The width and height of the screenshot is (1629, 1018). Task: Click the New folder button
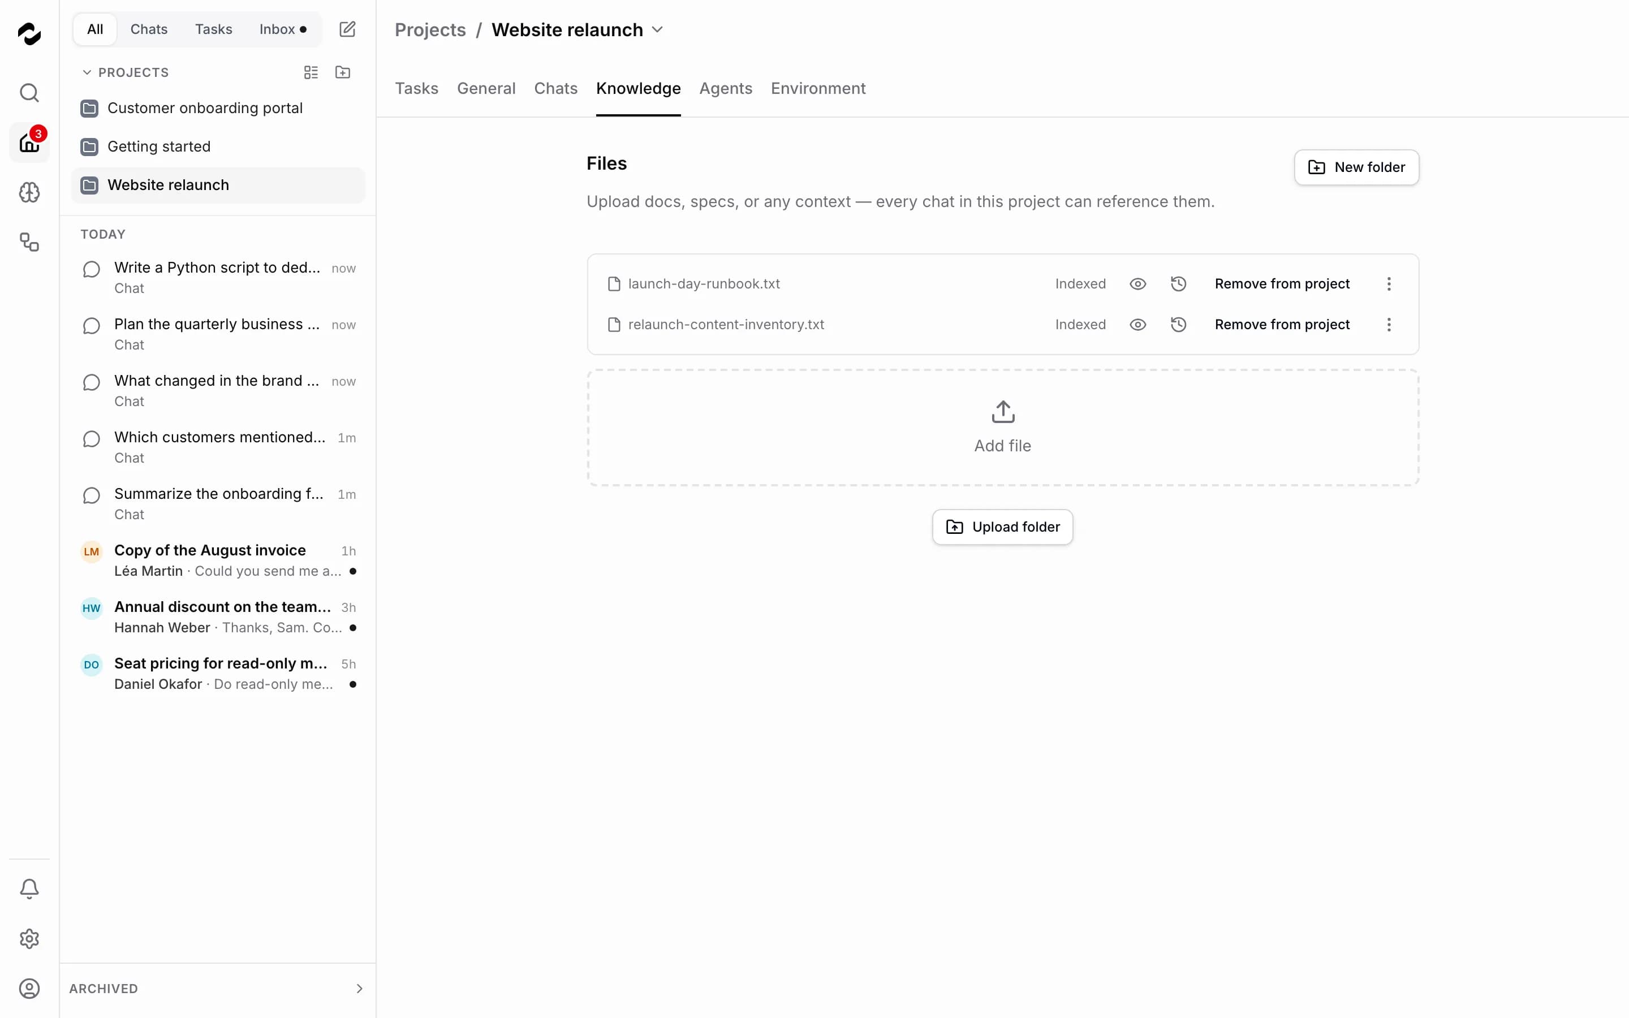[x=1356, y=167]
